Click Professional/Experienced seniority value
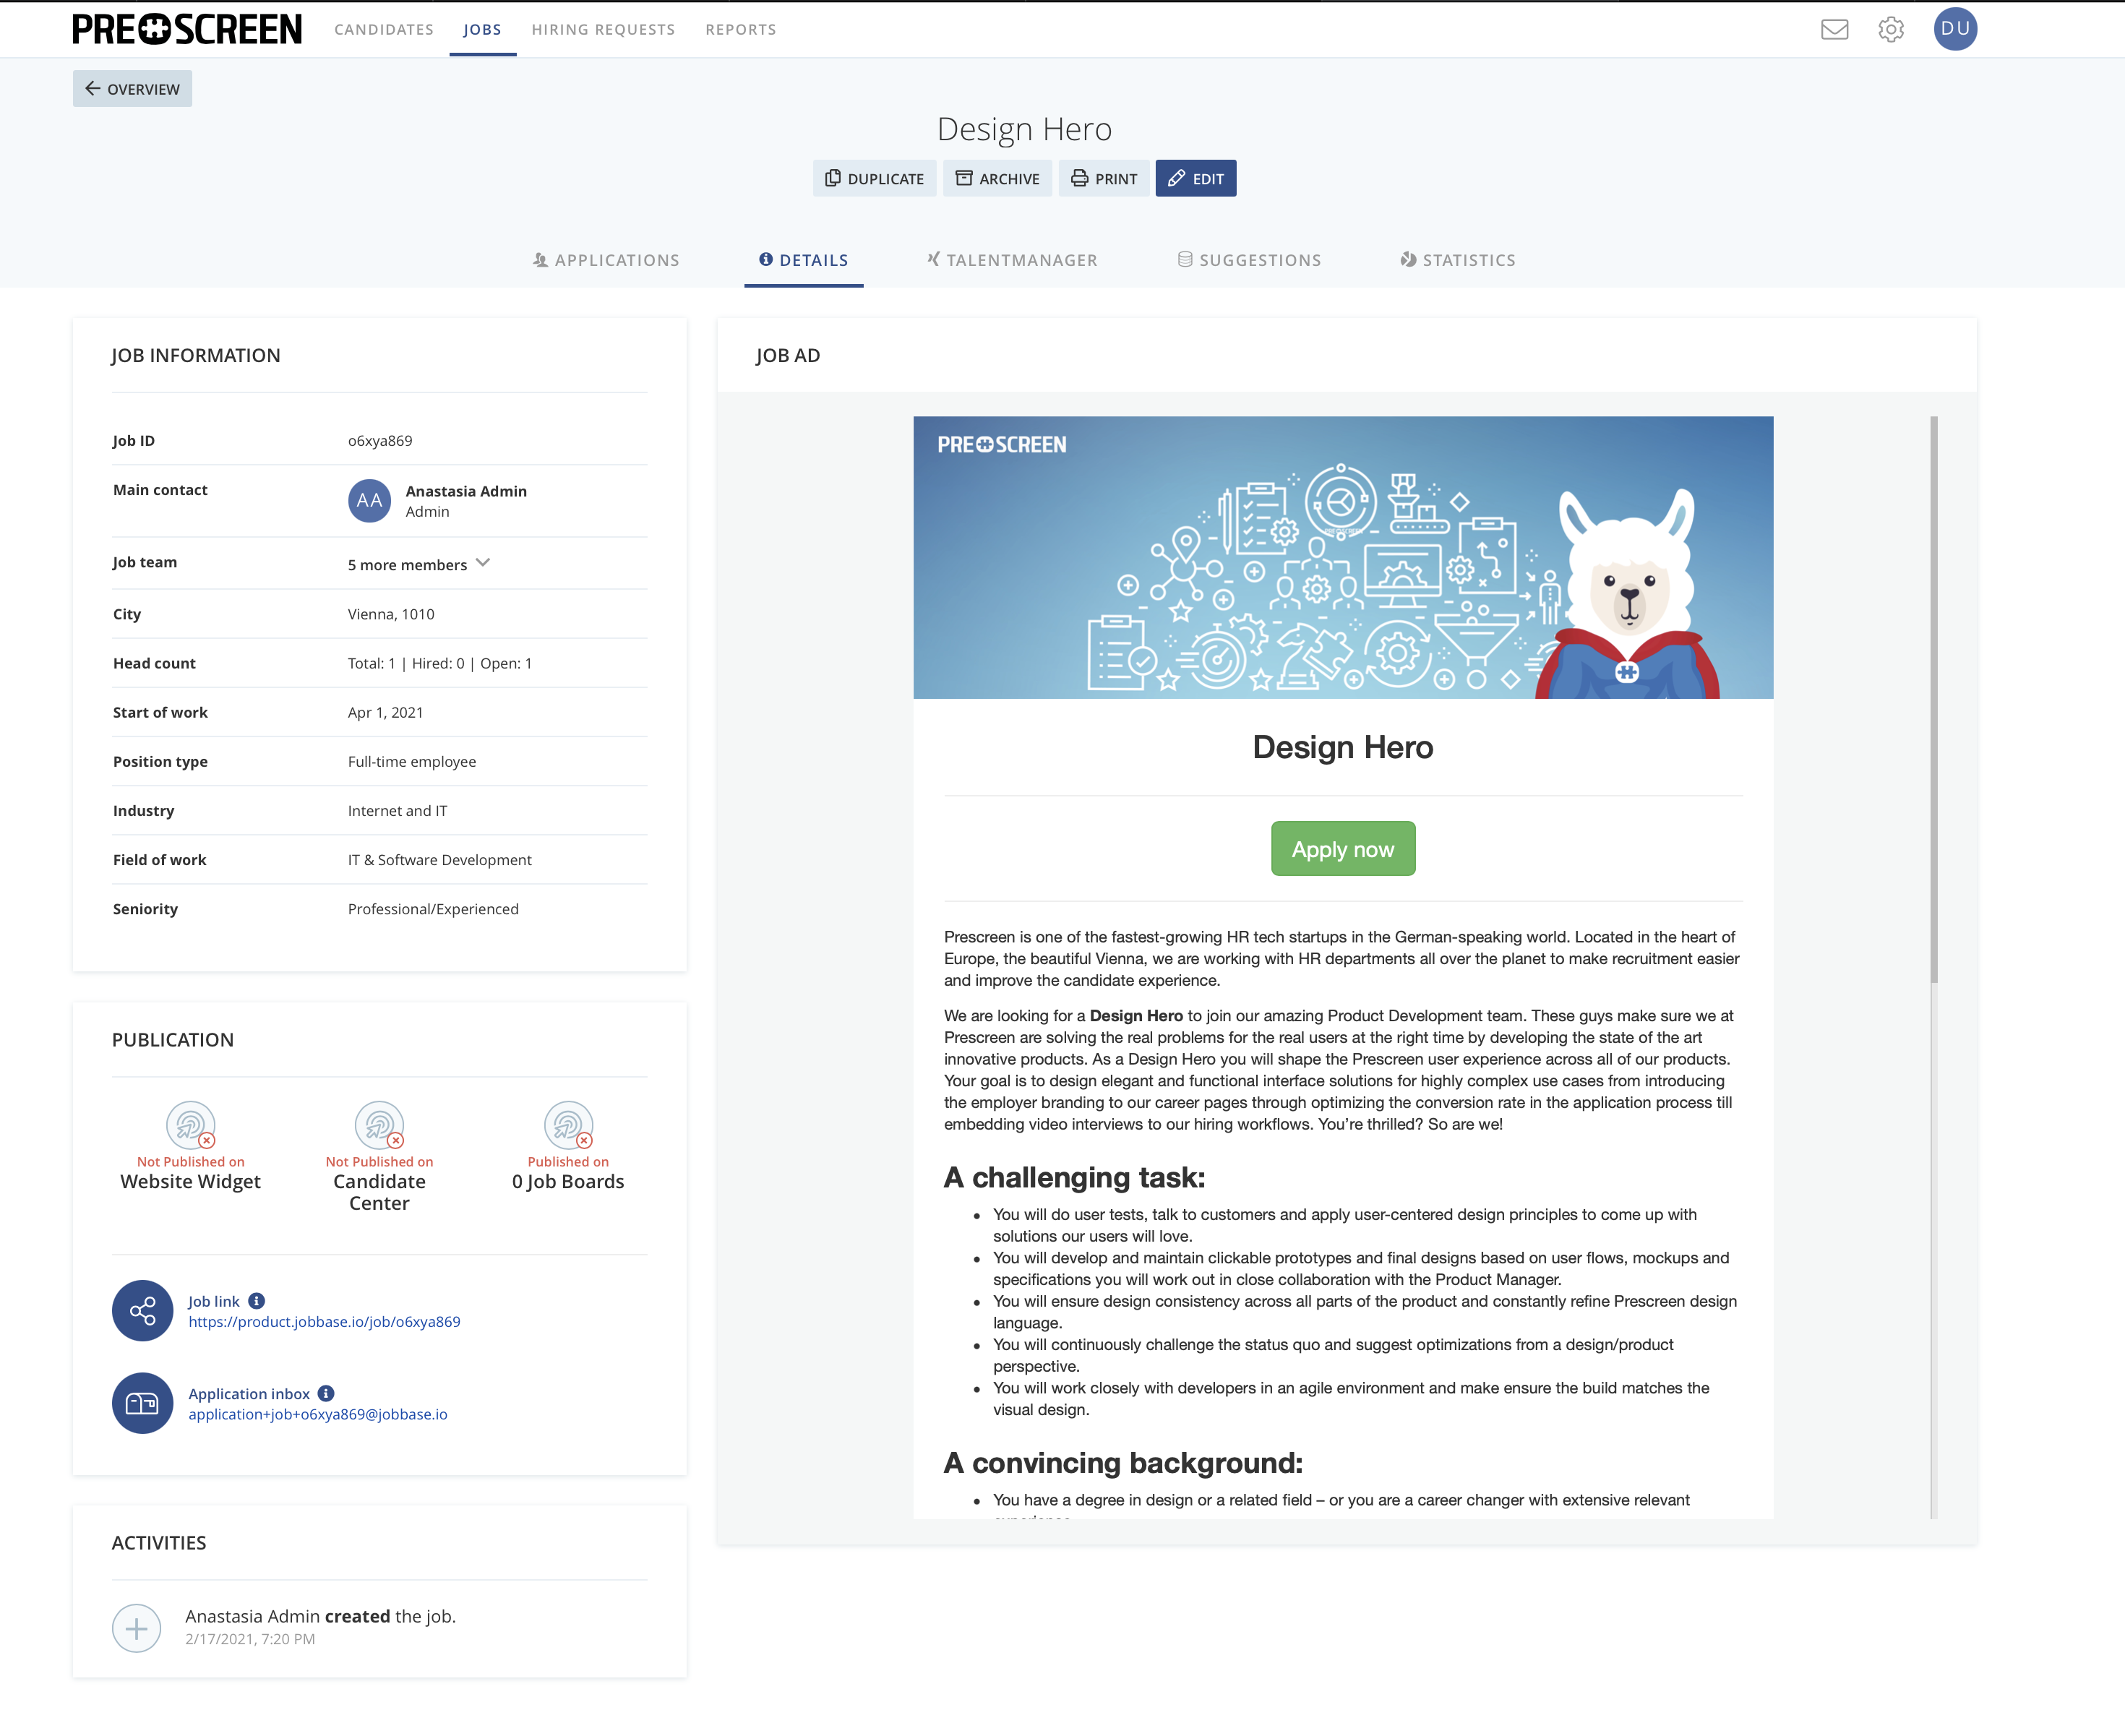 [433, 908]
